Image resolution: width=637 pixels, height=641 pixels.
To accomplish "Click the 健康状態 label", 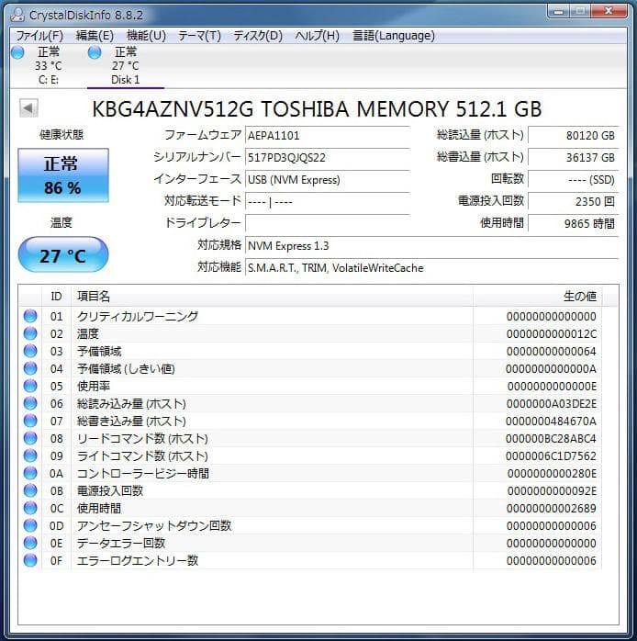I will pyautogui.click(x=61, y=134).
